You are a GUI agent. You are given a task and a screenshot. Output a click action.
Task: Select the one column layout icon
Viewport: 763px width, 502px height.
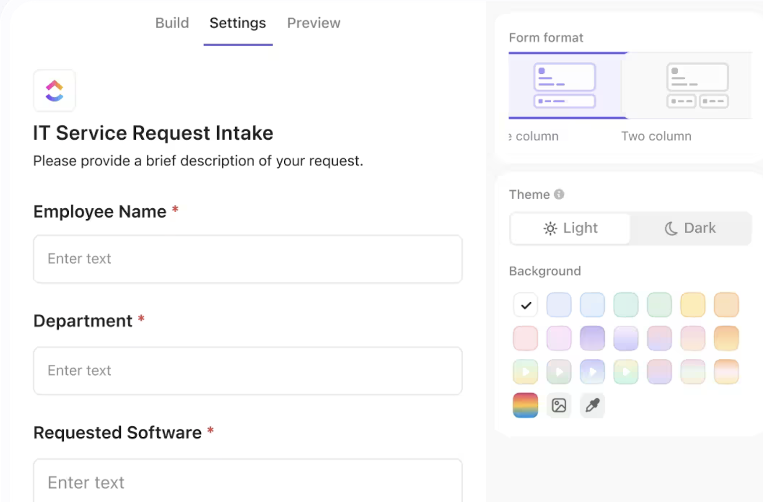pyautogui.click(x=565, y=85)
